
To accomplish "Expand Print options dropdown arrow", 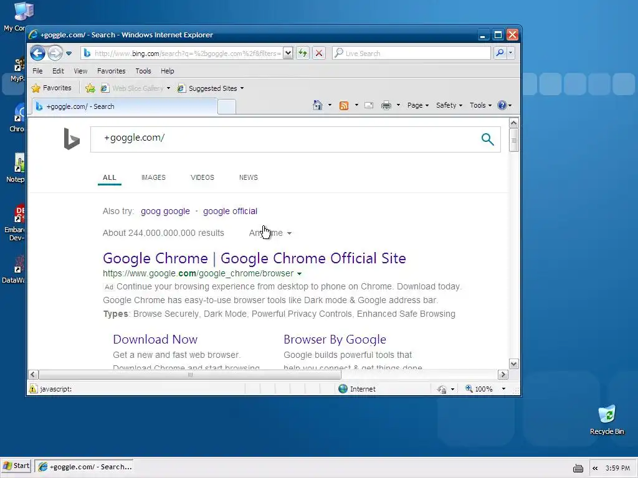I will coord(398,105).
